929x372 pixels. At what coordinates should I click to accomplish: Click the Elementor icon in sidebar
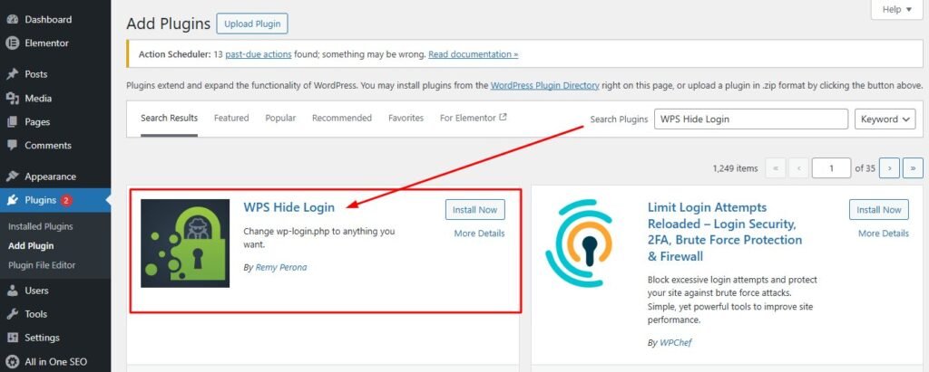pos(12,43)
